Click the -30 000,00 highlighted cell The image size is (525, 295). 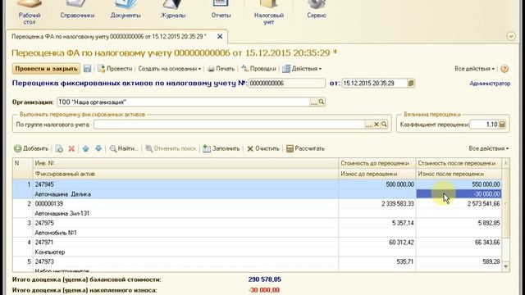(x=459, y=194)
